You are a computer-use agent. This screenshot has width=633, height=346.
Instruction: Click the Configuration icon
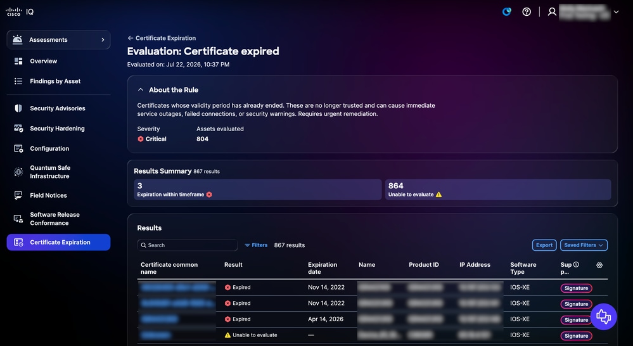(x=18, y=148)
